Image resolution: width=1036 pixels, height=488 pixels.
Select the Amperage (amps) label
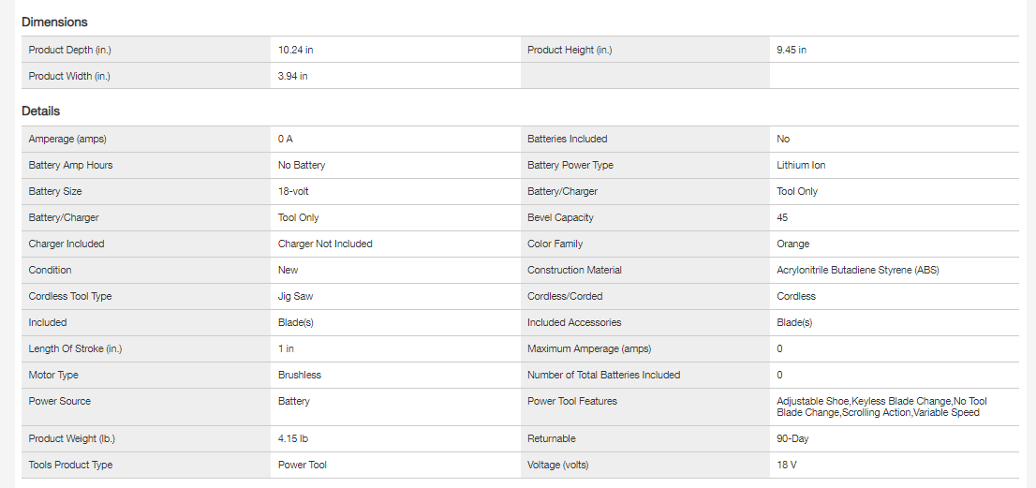point(67,139)
